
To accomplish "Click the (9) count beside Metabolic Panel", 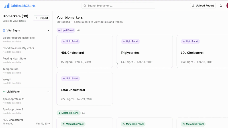I will pyautogui.click(x=84, y=113).
